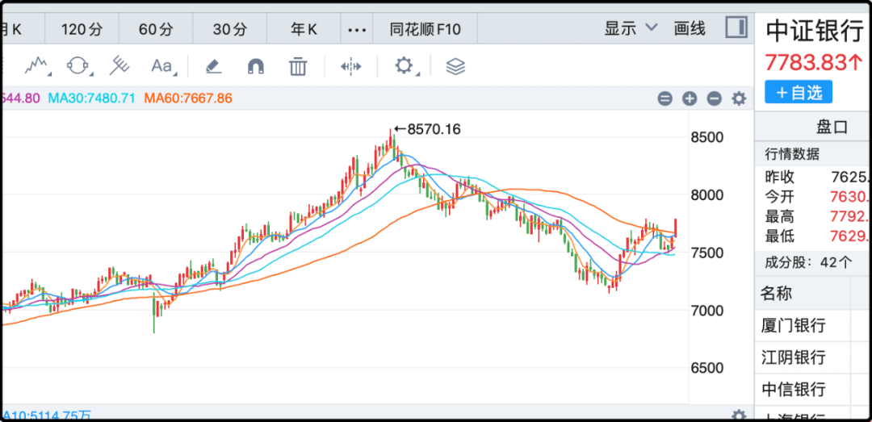Click the horizontal measure range tool
Screen dimensions: 872x422
click(x=351, y=67)
